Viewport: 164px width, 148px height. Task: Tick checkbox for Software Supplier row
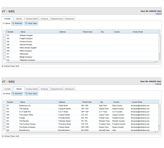[4, 35]
